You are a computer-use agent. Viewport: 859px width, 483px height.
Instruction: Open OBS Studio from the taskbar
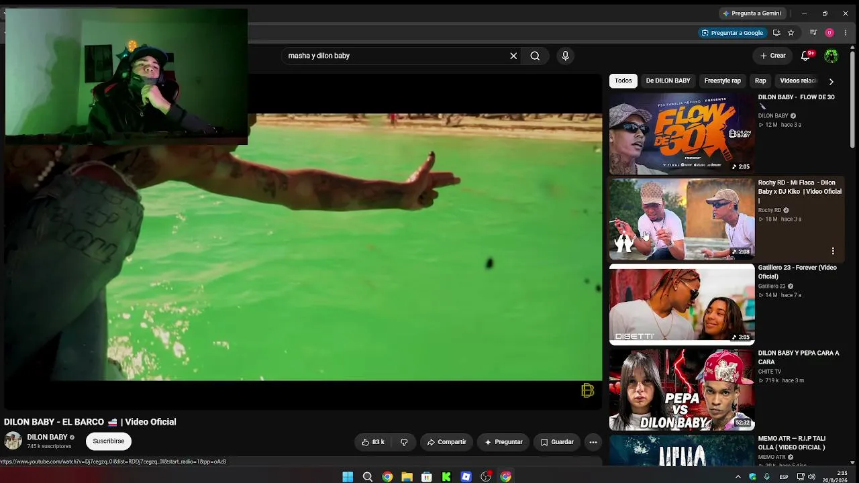(x=486, y=476)
